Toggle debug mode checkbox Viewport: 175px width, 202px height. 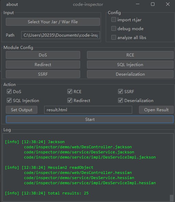click(114, 29)
